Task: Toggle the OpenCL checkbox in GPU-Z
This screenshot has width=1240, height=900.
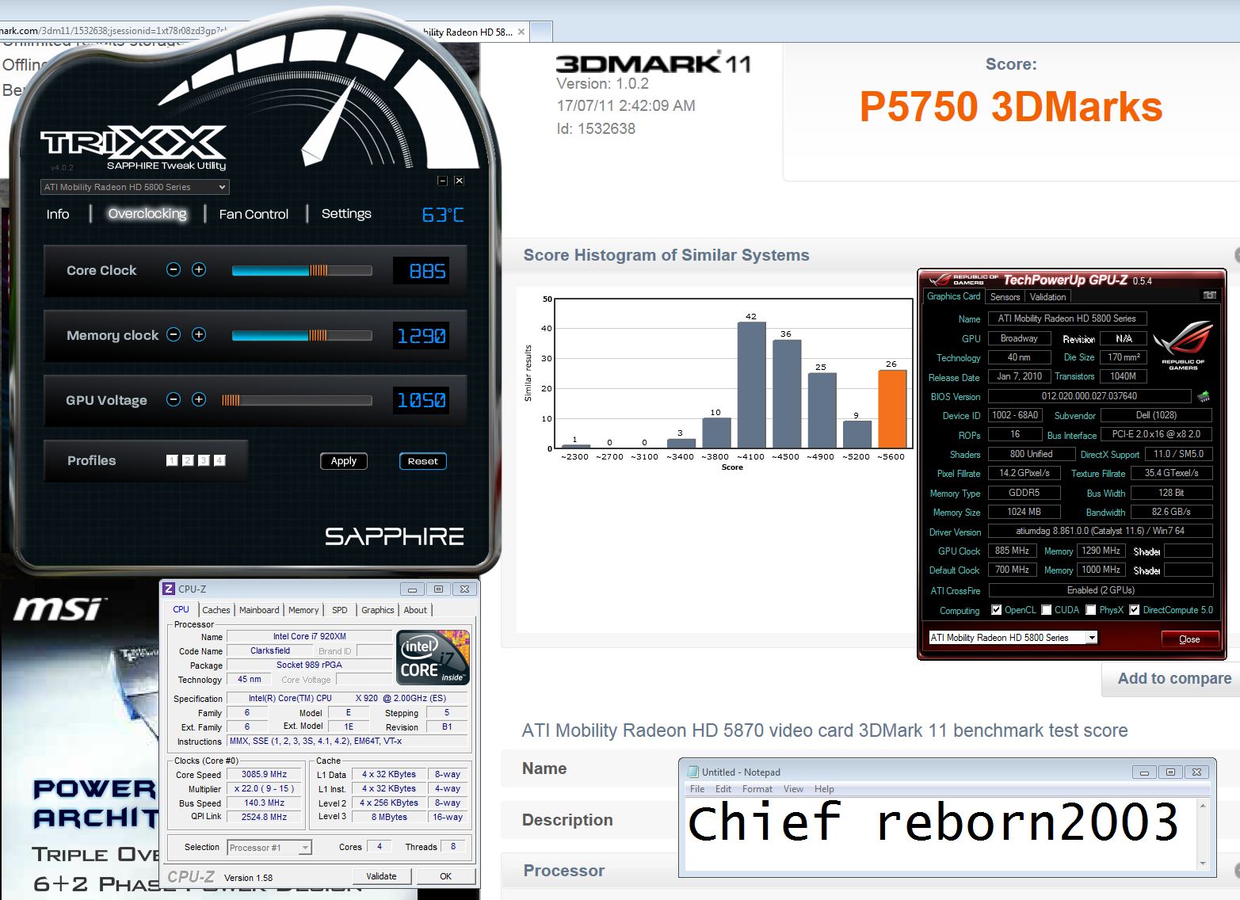Action: (996, 610)
